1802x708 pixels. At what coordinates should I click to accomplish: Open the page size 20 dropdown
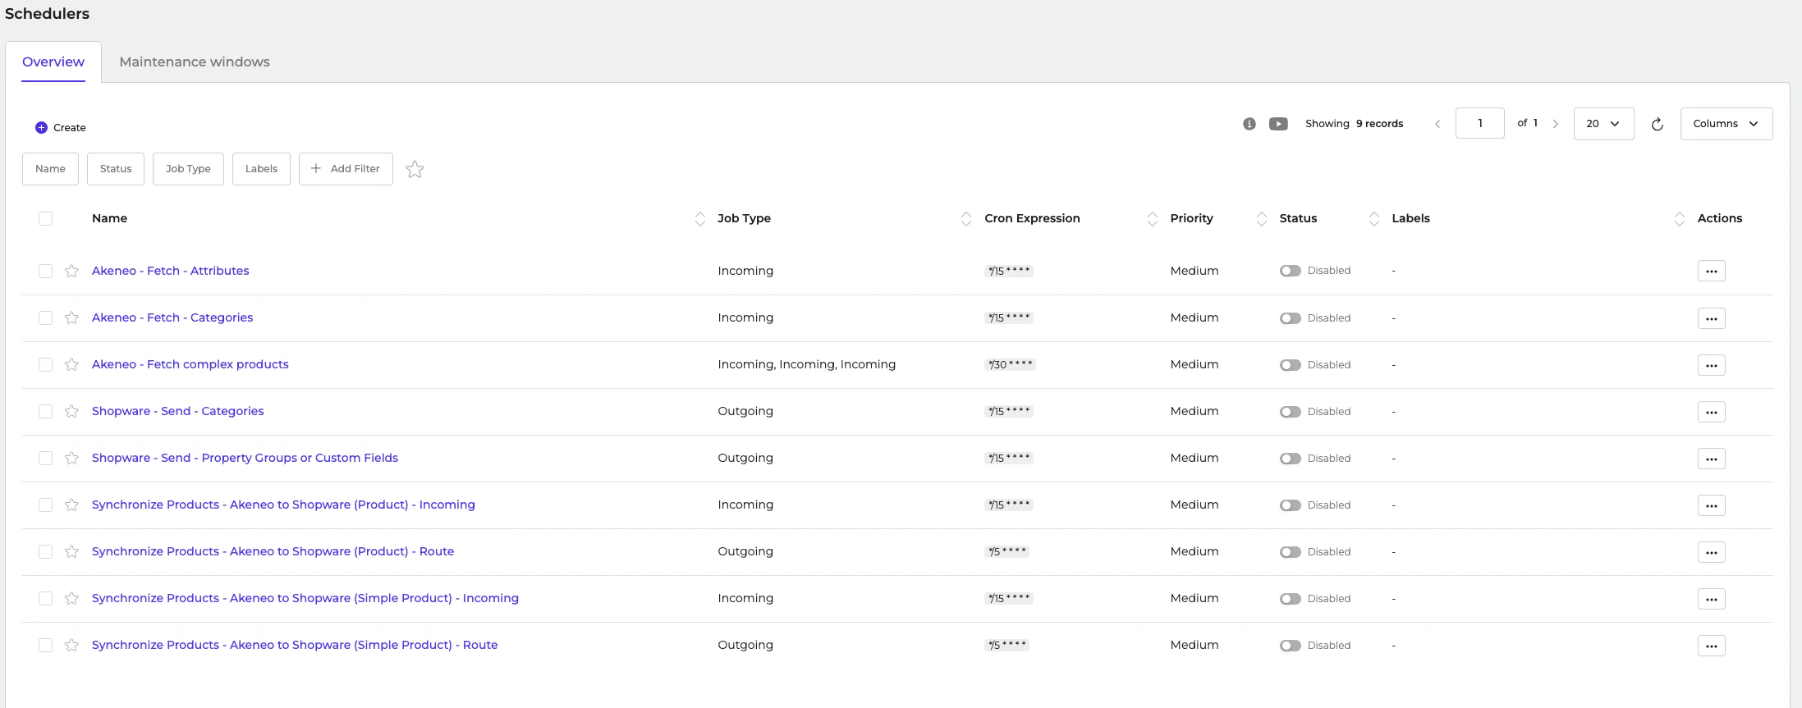1603,124
